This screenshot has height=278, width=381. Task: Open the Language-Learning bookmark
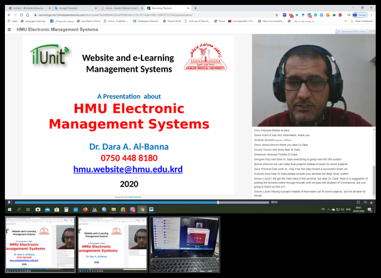pyautogui.click(x=34, y=21)
